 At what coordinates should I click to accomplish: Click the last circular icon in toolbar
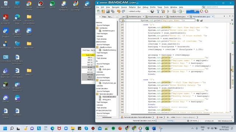(206, 11)
